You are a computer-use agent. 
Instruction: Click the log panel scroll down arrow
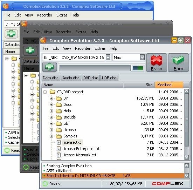click(x=187, y=176)
